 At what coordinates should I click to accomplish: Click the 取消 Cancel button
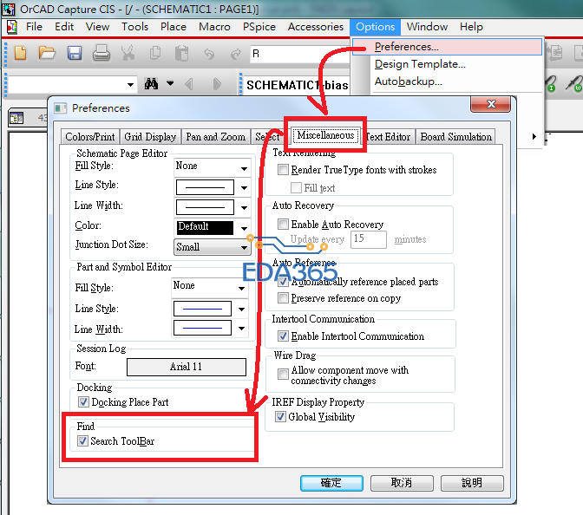tap(402, 483)
